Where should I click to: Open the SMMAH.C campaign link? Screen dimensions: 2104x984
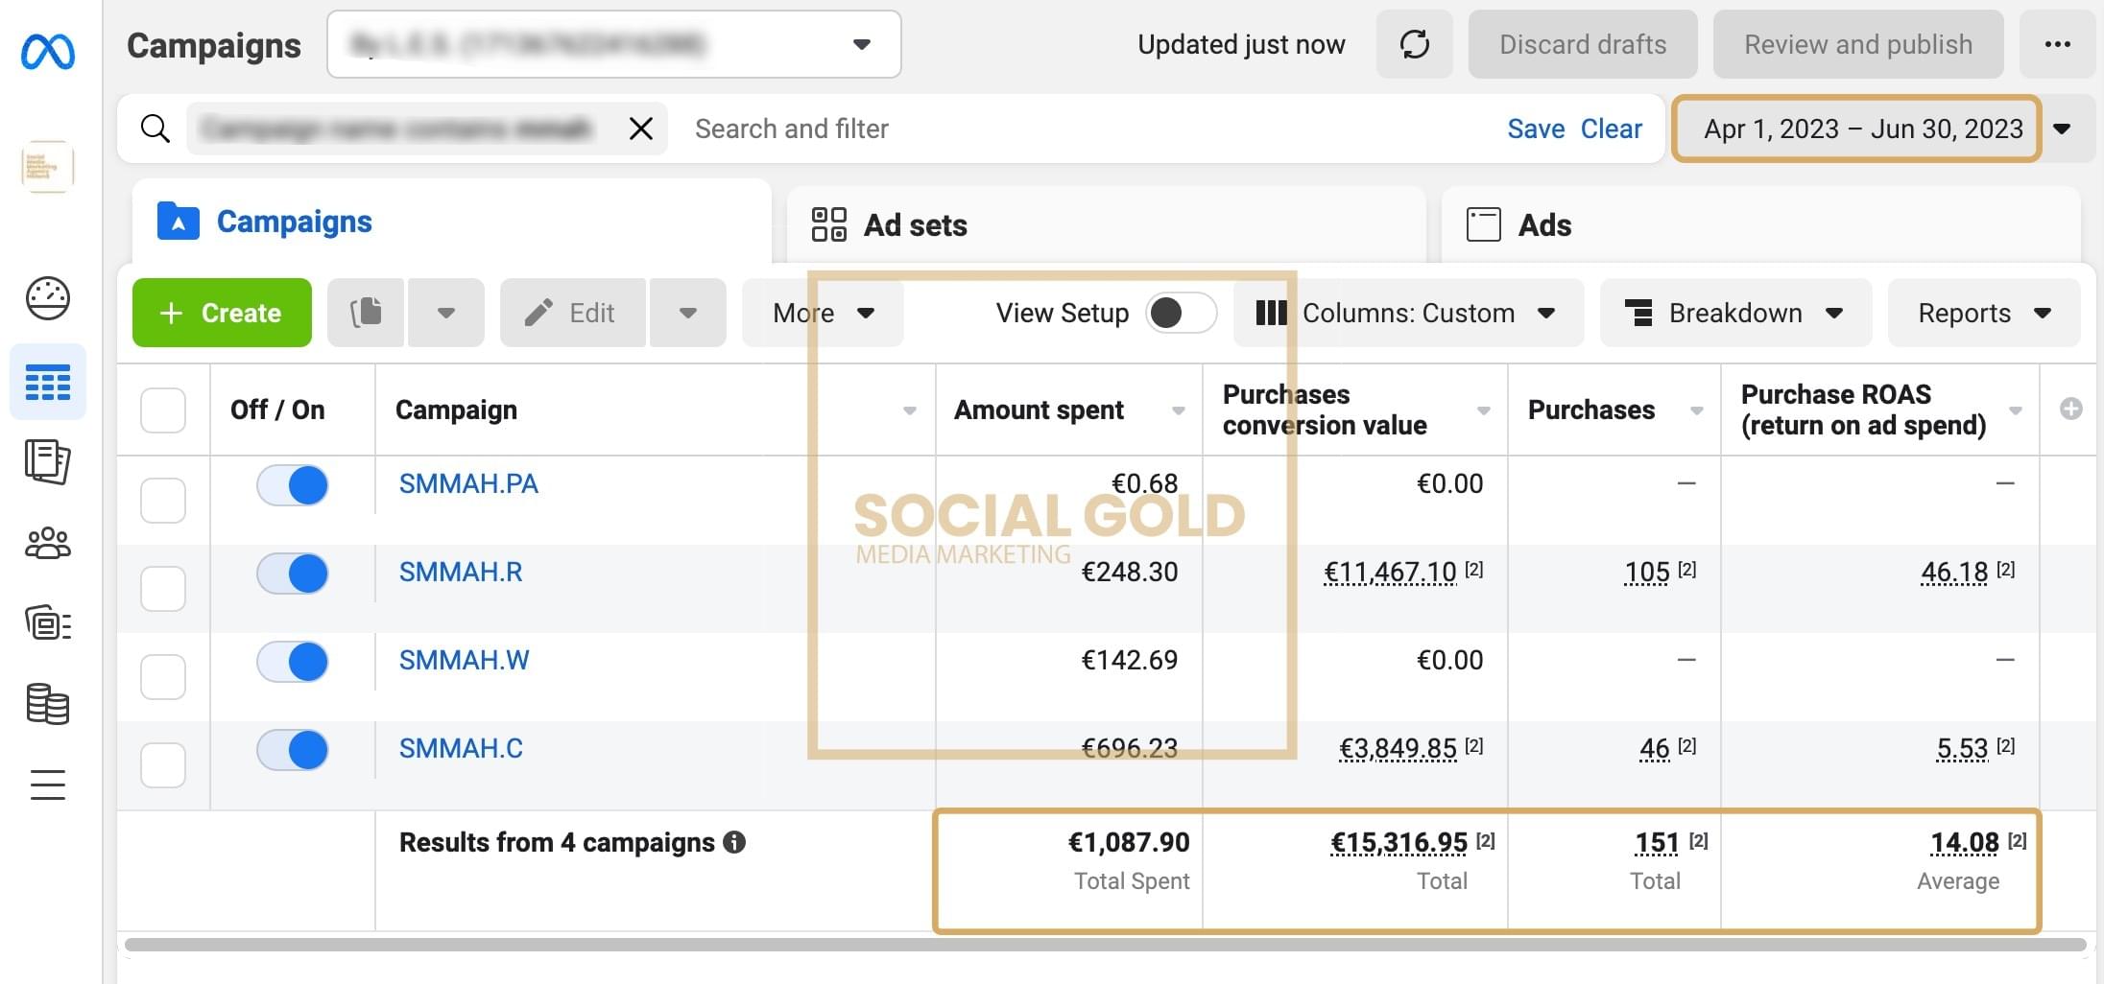461,748
